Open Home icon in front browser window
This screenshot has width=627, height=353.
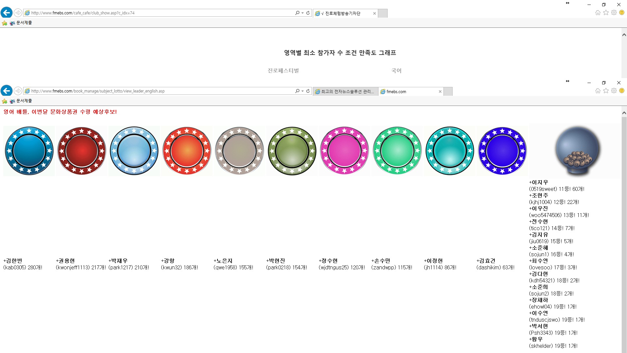(x=598, y=91)
